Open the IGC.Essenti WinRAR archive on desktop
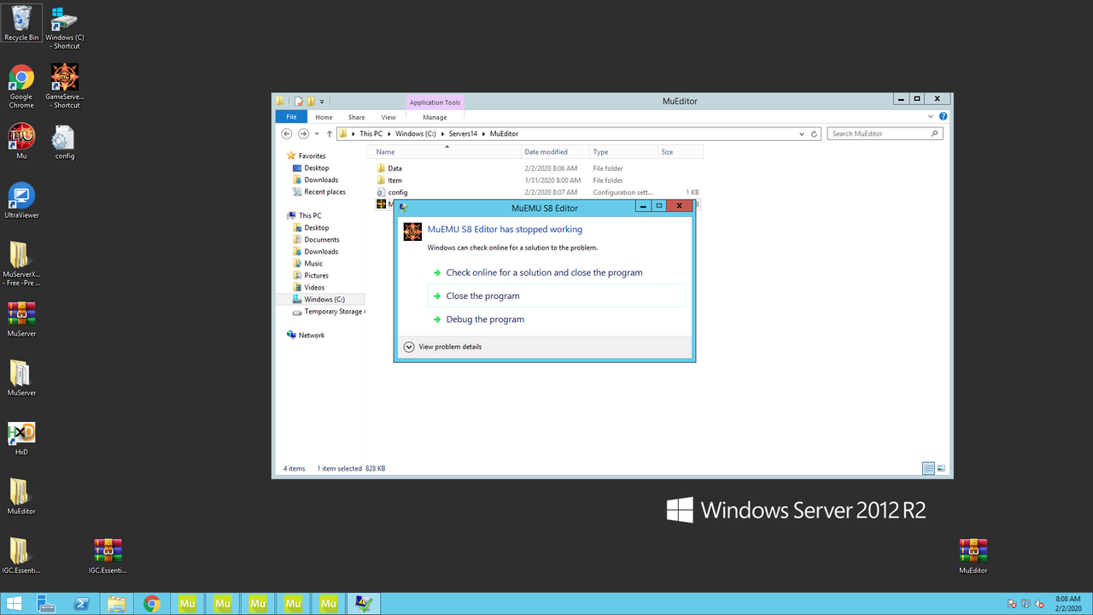Viewport: 1093px width, 615px height. click(108, 555)
